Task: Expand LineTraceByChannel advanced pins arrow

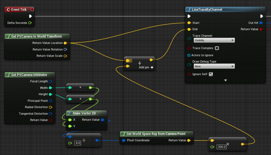Action: coord(225,80)
